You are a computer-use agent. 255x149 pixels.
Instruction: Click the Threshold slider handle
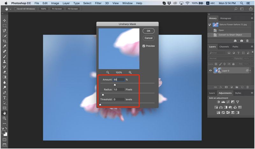(x=100, y=104)
